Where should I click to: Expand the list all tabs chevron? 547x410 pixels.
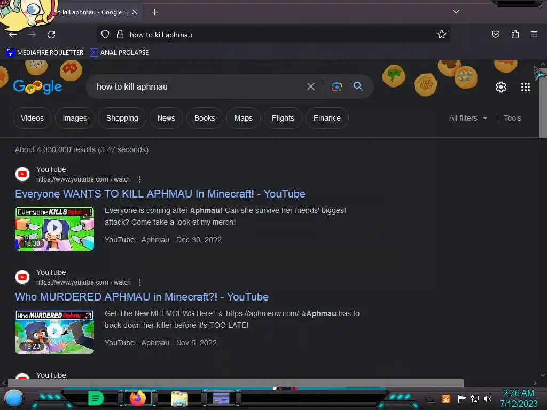(x=456, y=12)
